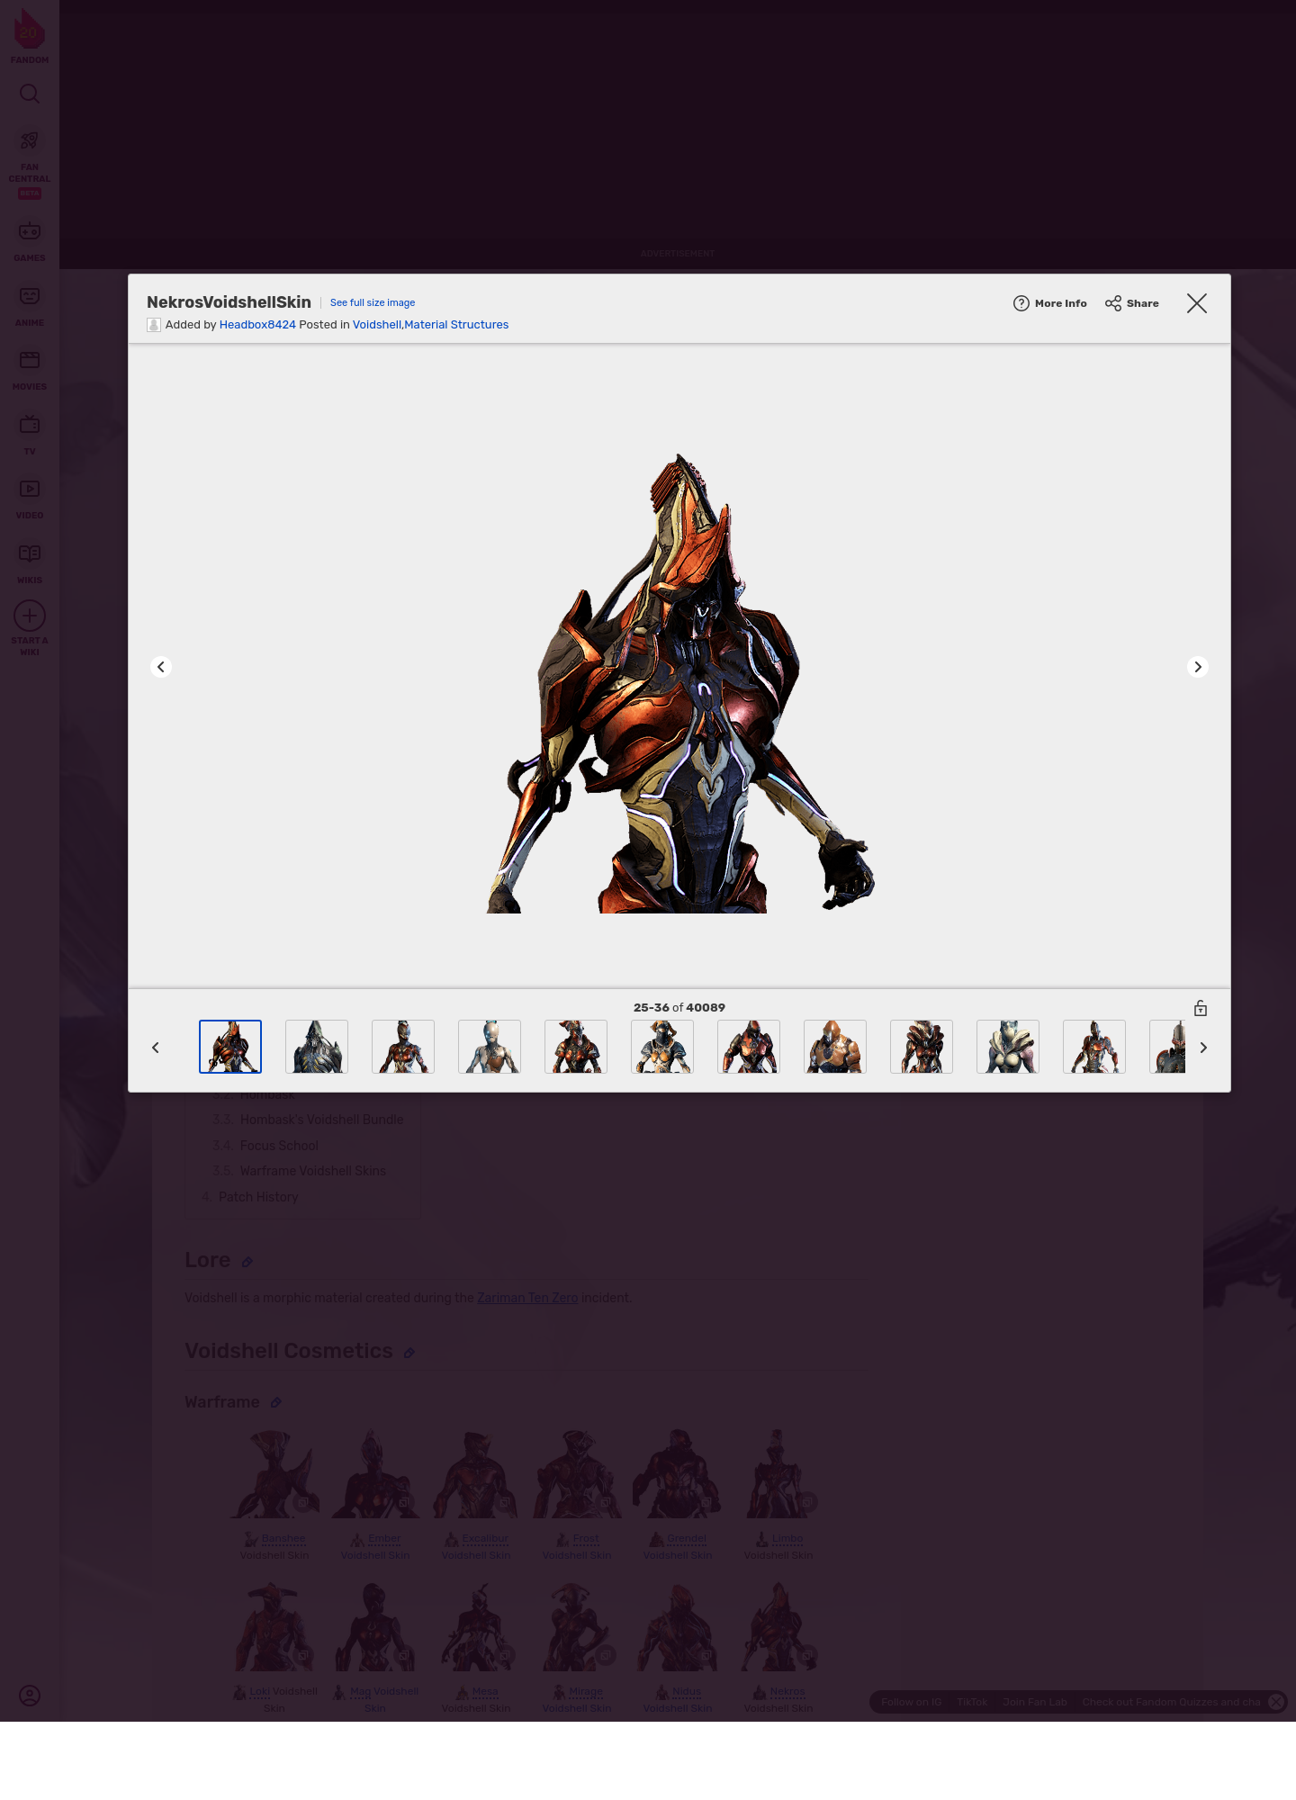Close the image lightbox

coord(1197,303)
